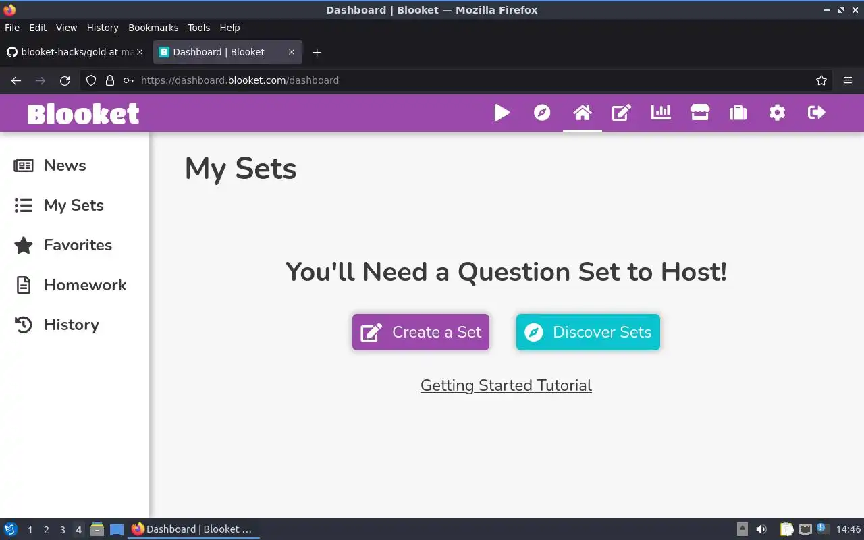
Task: Open the Firefox hamburger menu
Action: [x=848, y=80]
